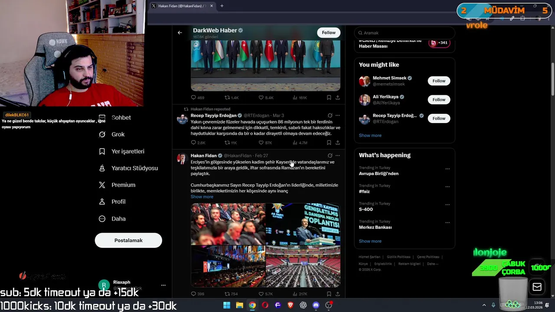Open the Gizlilik Politikası footer link

[398, 257]
